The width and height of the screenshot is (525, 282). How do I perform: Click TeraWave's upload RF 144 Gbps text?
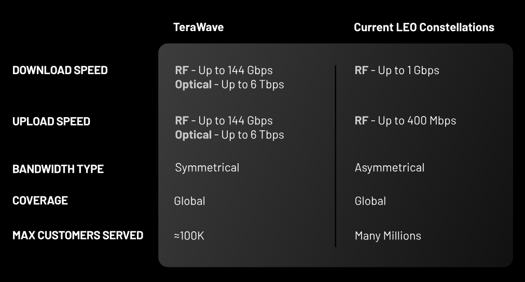click(224, 121)
